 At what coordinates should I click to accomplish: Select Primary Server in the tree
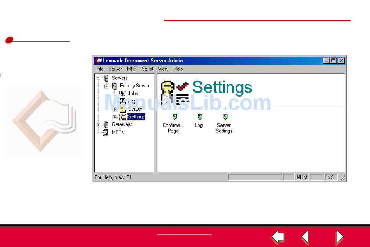pos(134,86)
